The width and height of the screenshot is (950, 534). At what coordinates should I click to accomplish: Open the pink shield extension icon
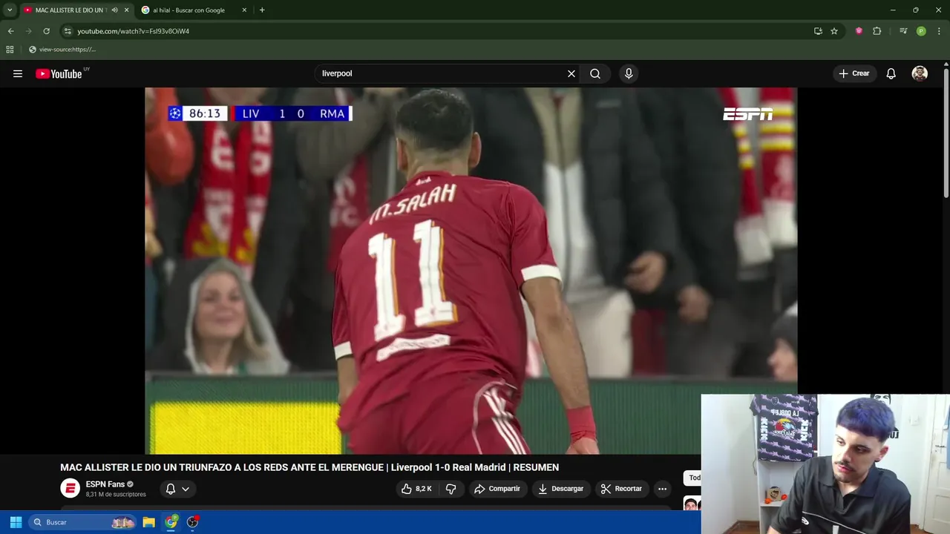(859, 31)
